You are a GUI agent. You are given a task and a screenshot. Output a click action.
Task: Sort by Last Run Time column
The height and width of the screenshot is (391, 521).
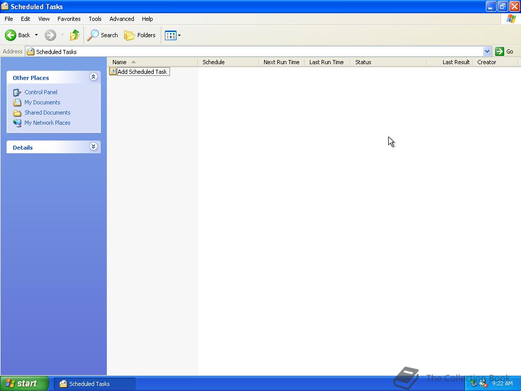[327, 62]
